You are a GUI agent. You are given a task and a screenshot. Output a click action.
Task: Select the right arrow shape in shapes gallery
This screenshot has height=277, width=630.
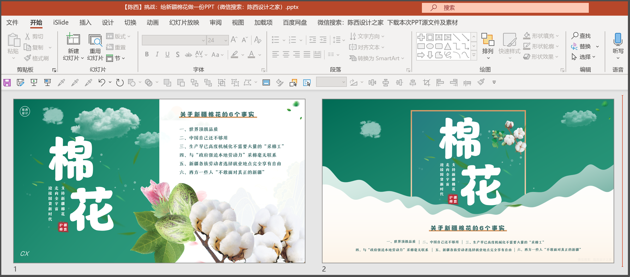click(x=421, y=55)
